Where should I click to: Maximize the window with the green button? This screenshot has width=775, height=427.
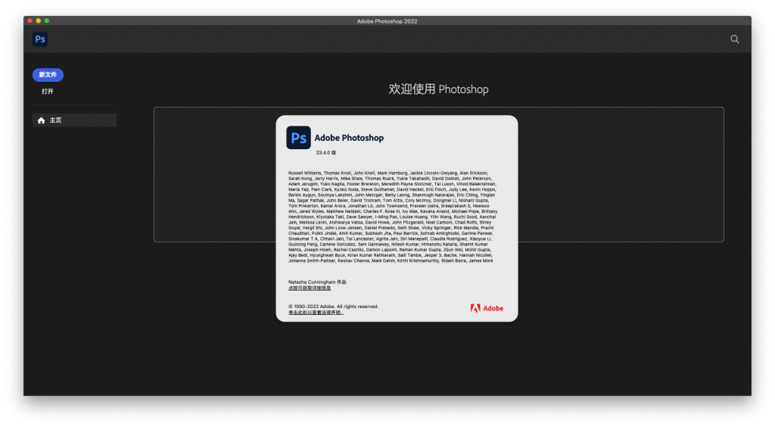pos(47,20)
